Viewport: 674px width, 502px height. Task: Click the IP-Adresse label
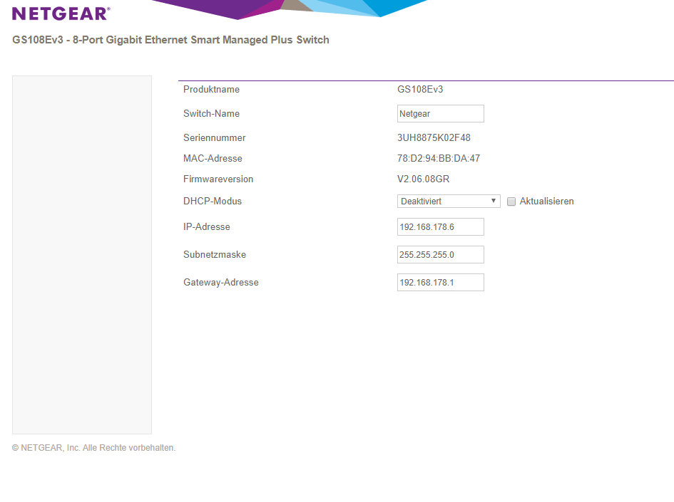pos(207,227)
